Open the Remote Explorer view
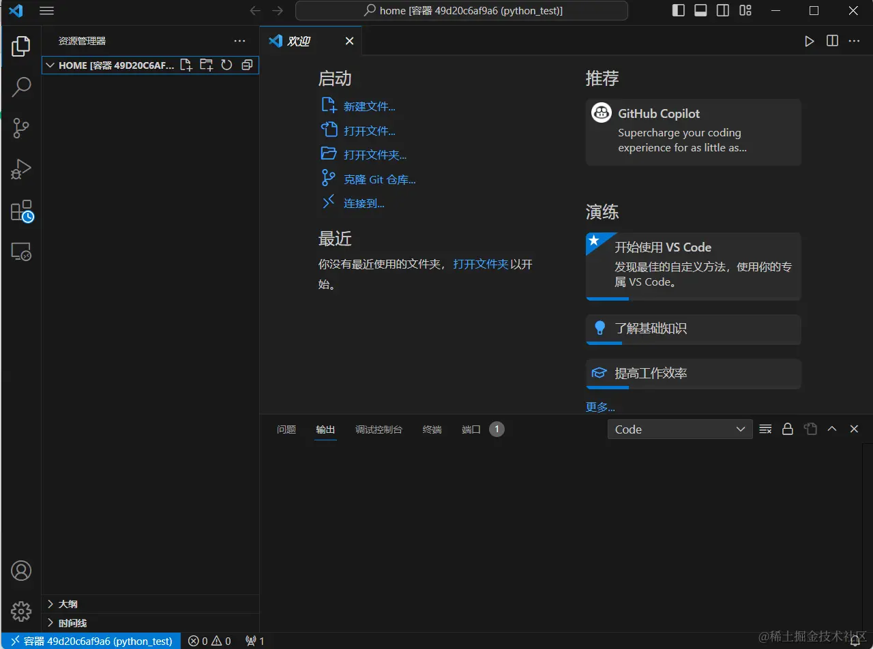Screen dimensions: 873x649 (x=21, y=252)
